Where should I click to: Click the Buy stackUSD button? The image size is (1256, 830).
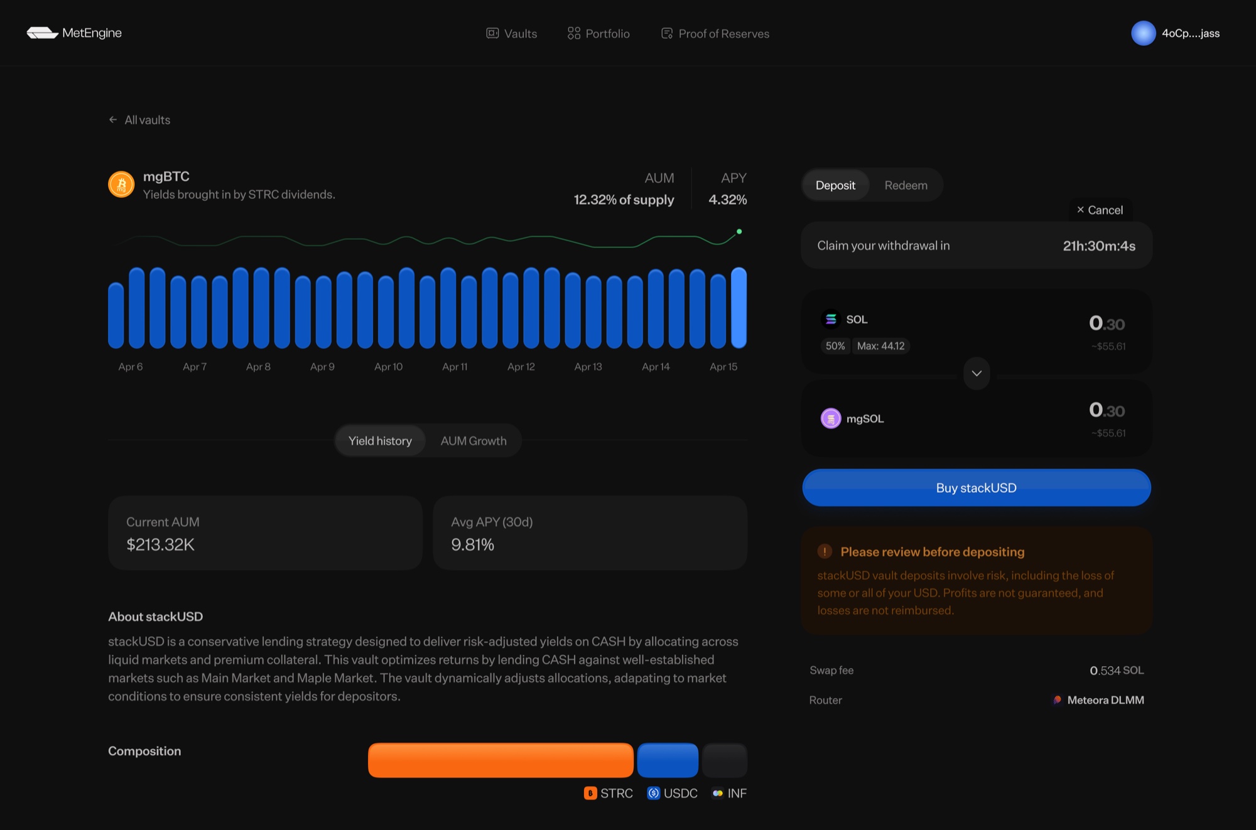coord(977,487)
